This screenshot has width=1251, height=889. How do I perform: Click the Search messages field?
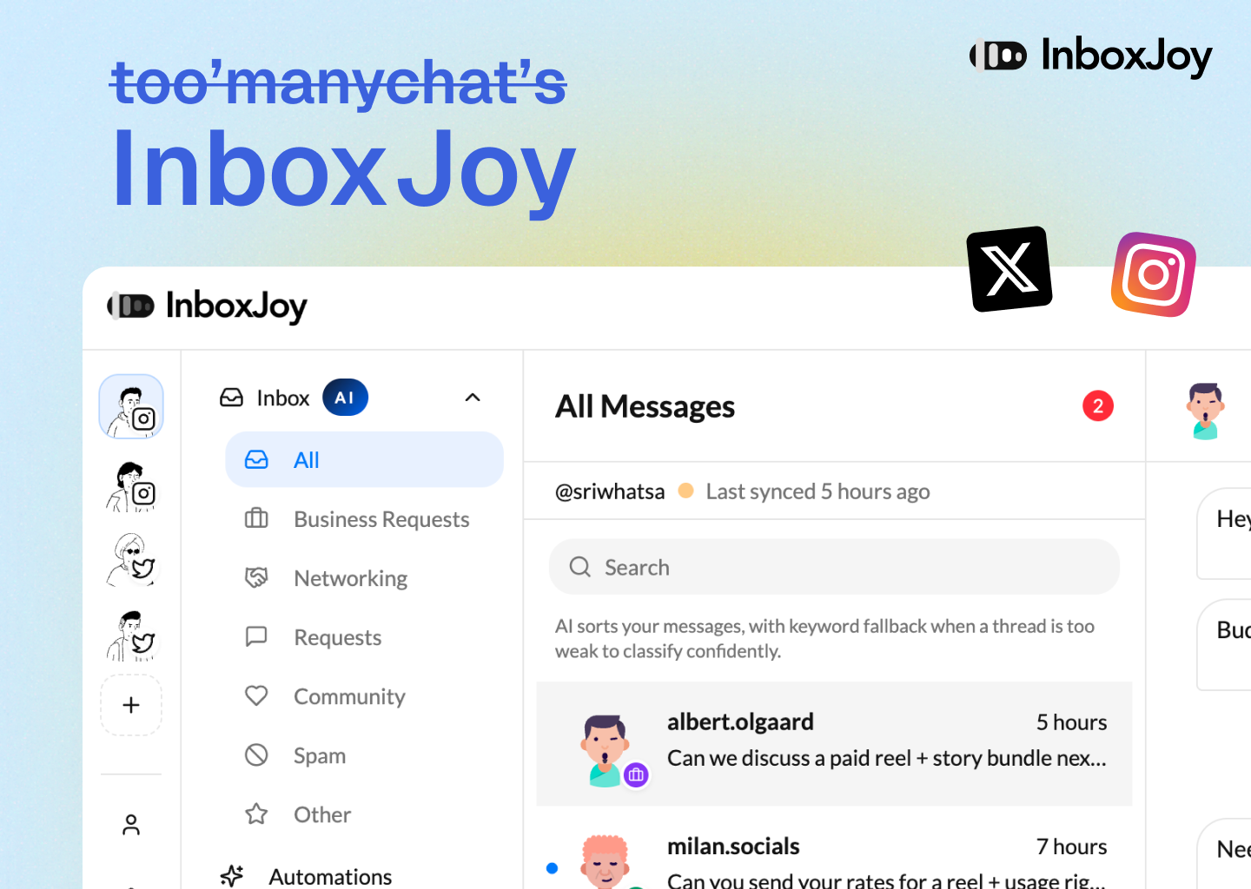coord(834,567)
